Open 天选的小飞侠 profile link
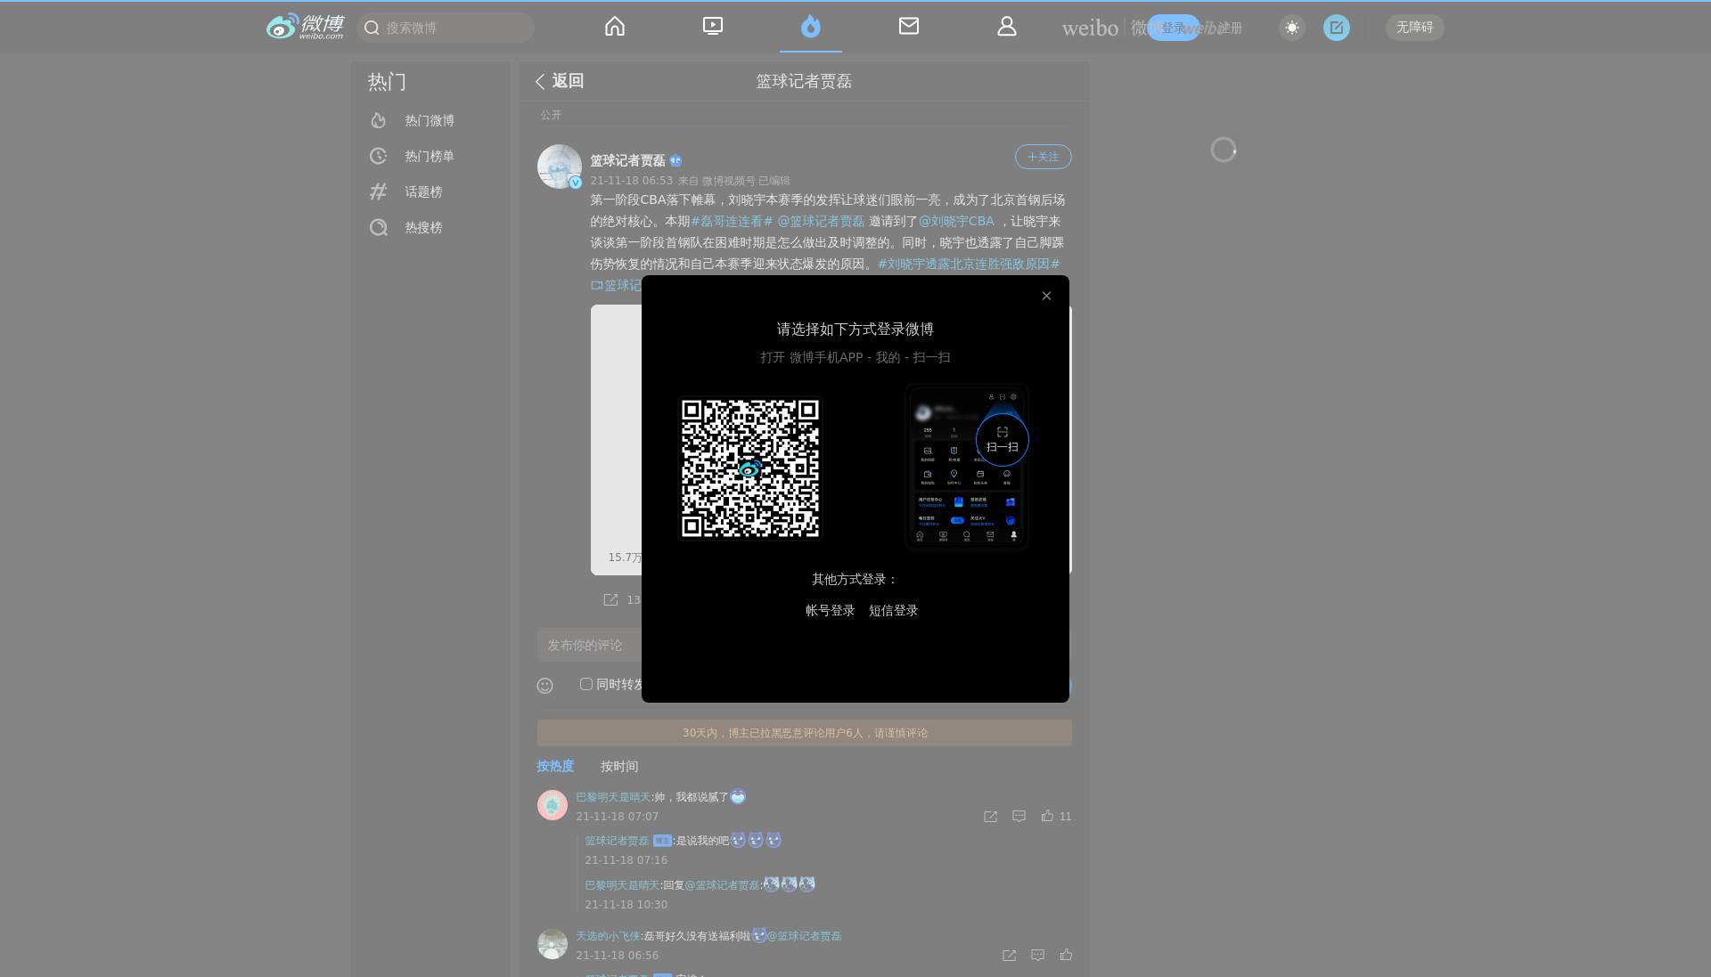 (x=608, y=936)
